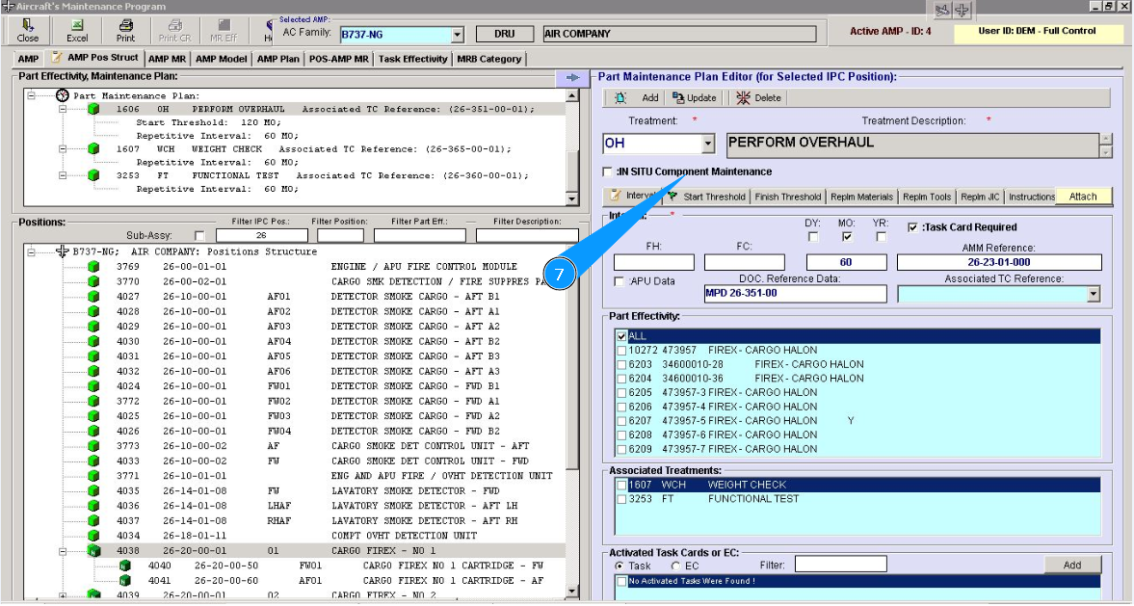The width and height of the screenshot is (1134, 606).
Task: Enable IN SITU Component Maintenance checkbox
Action: pyautogui.click(x=607, y=172)
